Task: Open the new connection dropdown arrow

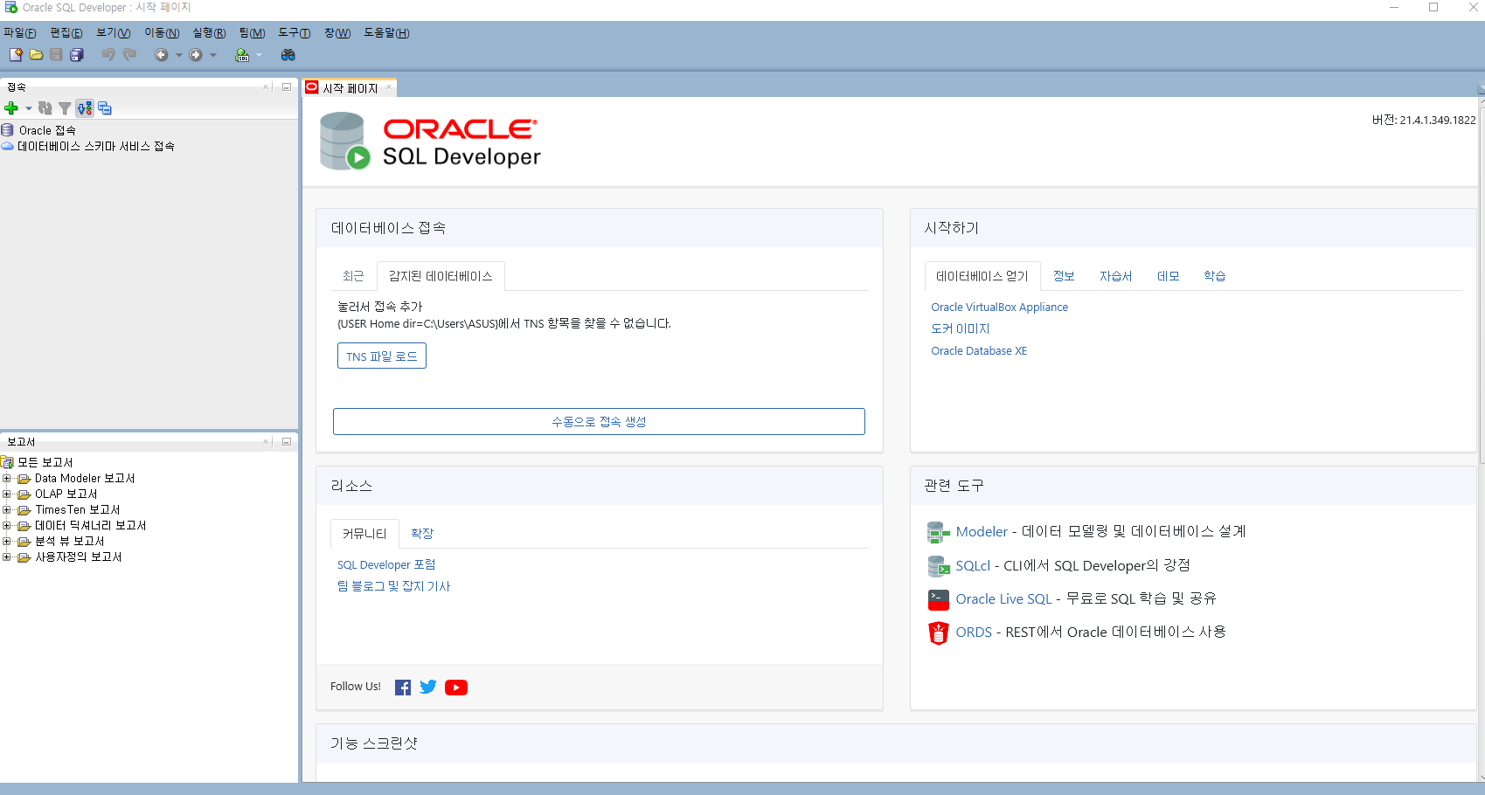Action: [28, 108]
